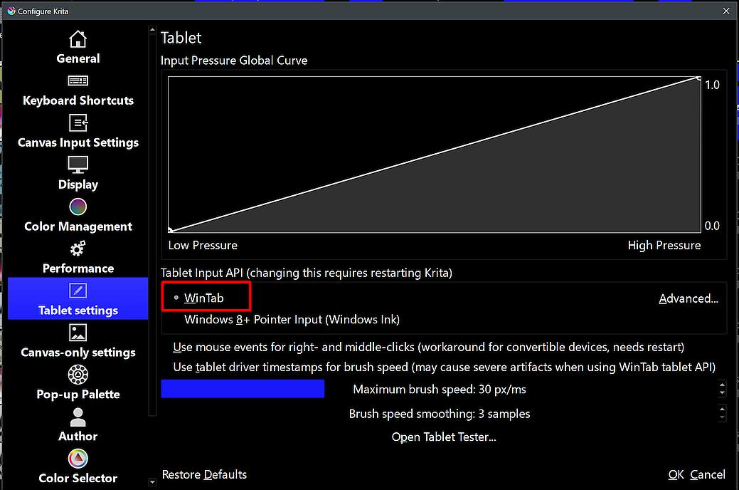739x490 pixels.
Task: Click the 'High Pressure' axis label
Action: (x=664, y=246)
